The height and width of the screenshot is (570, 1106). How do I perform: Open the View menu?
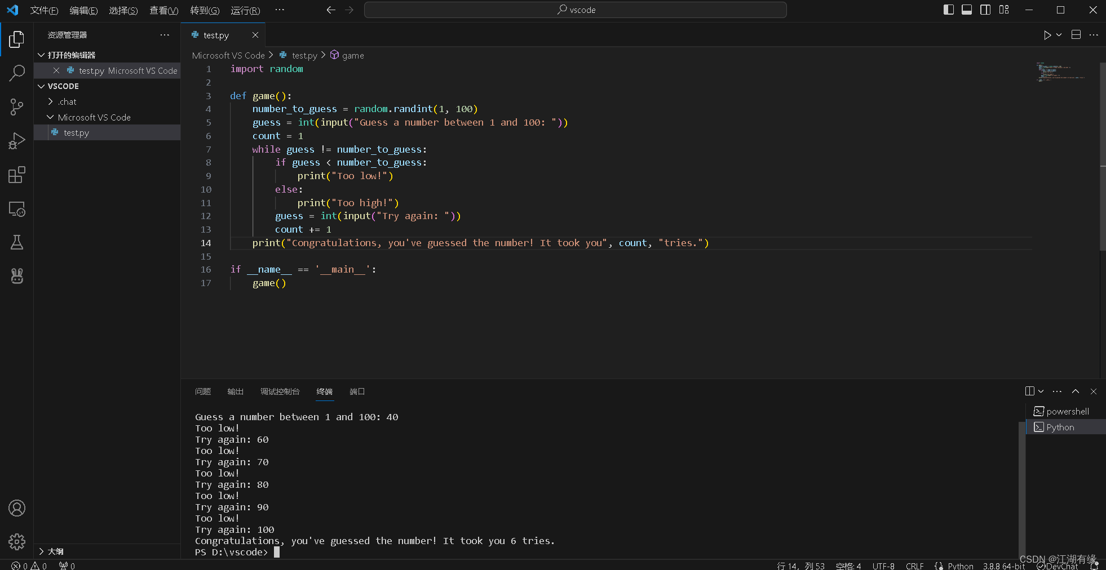(164, 10)
